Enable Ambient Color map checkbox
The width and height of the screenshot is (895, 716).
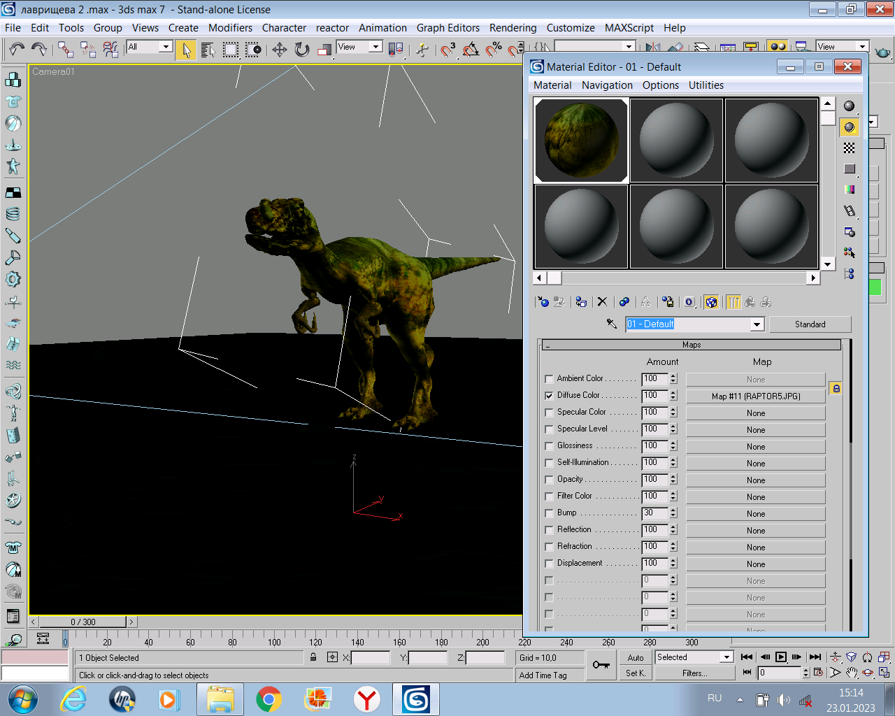click(x=549, y=379)
